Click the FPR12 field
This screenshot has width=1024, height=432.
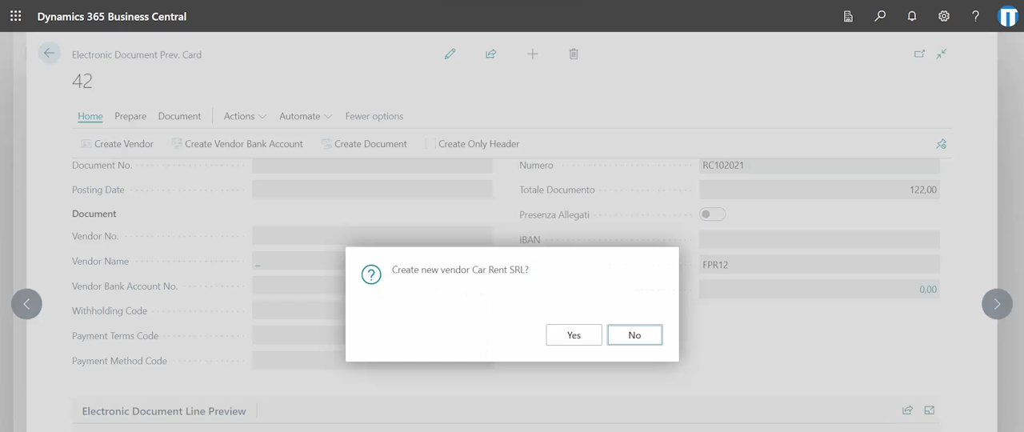point(819,265)
